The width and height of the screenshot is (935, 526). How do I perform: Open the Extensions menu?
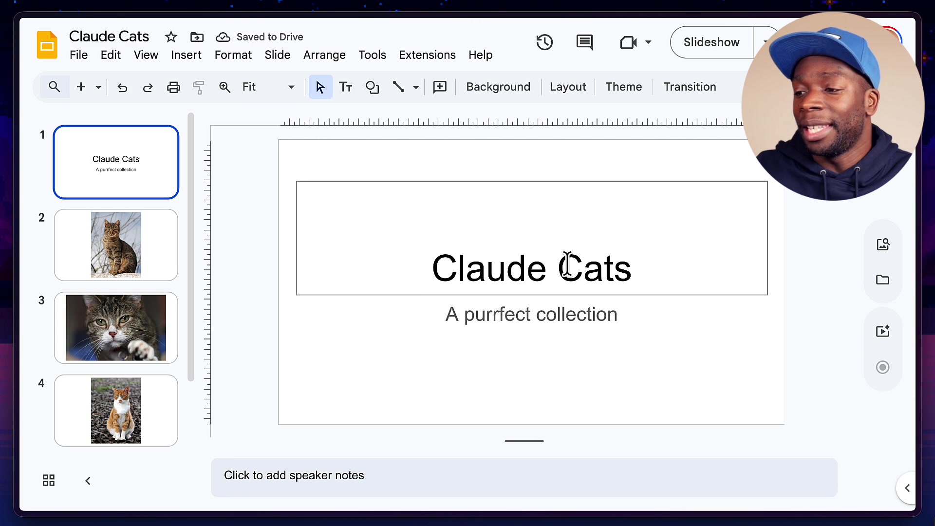point(427,55)
